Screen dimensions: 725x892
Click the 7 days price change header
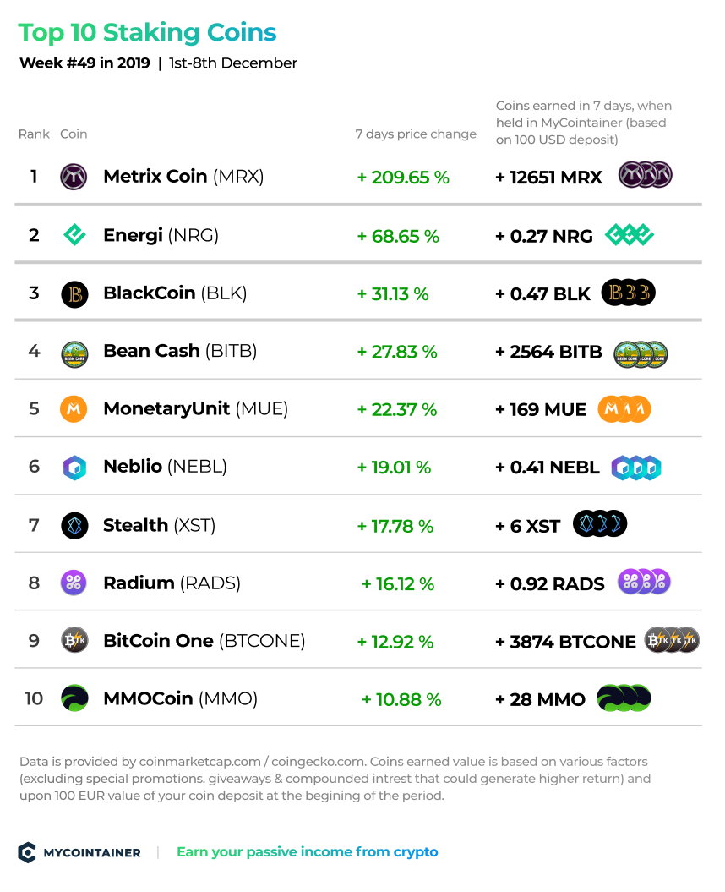tap(416, 134)
